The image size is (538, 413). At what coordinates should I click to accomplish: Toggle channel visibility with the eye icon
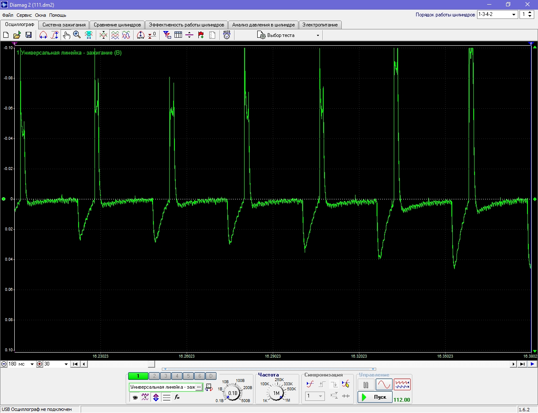[x=135, y=397]
